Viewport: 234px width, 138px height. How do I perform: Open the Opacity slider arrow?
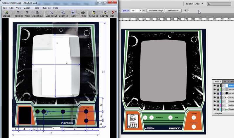140,11
